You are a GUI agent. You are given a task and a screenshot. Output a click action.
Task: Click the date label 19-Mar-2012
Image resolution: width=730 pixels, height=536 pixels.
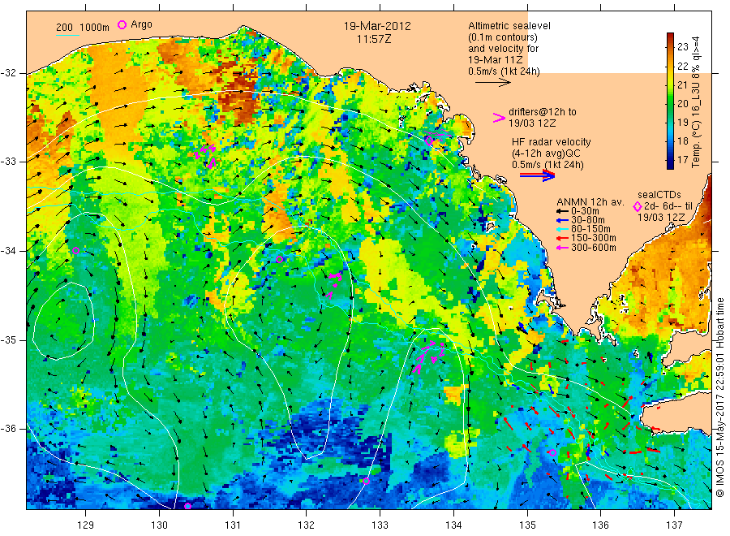377,26
